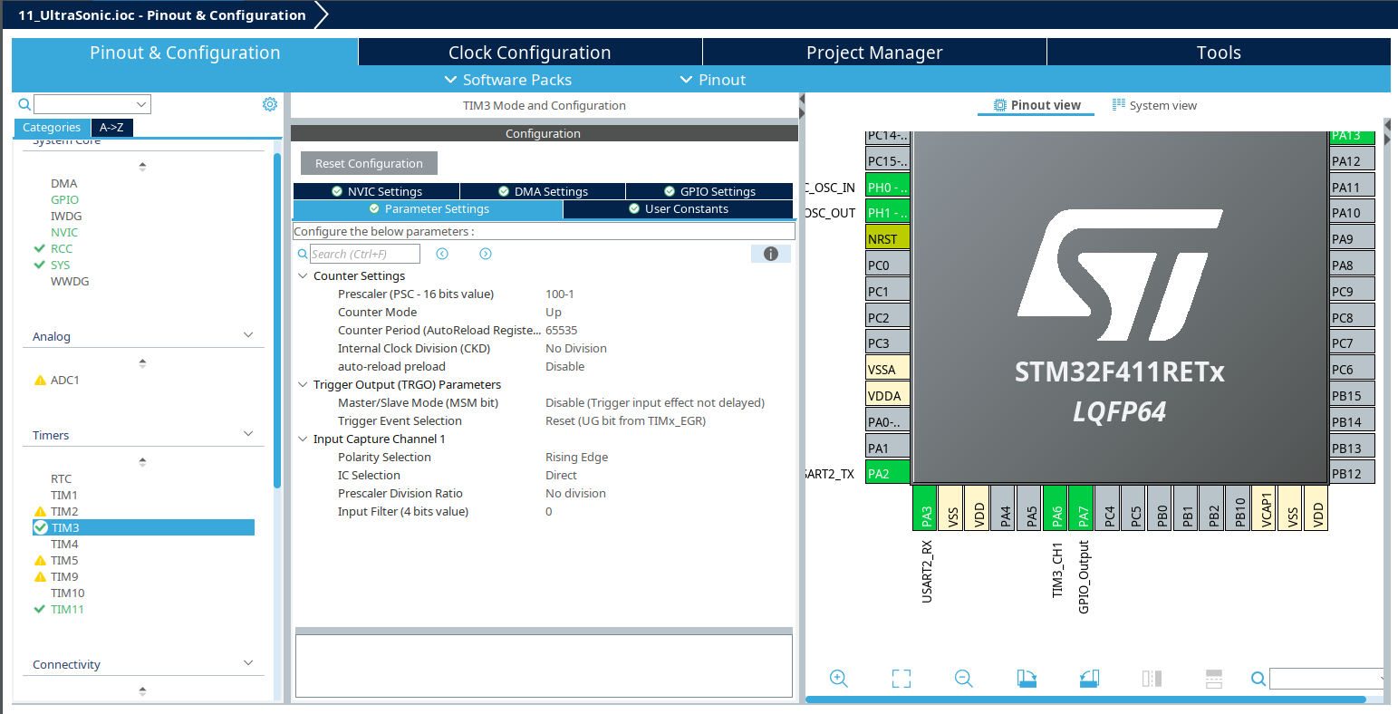Zoom in on the chip pinout
The width and height of the screenshot is (1398, 714).
click(x=839, y=679)
